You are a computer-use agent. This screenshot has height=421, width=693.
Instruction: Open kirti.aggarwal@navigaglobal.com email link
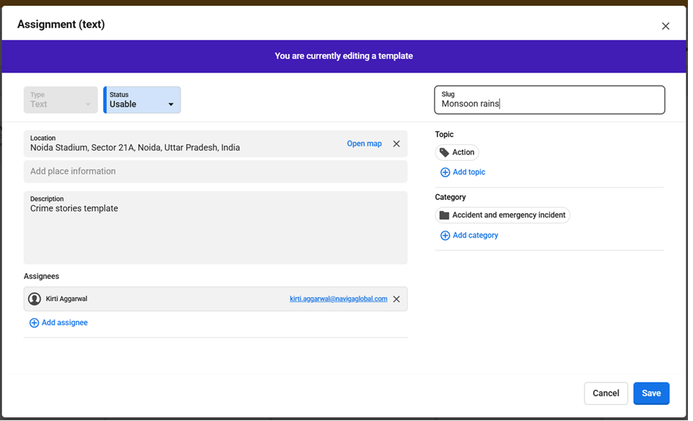coord(338,299)
